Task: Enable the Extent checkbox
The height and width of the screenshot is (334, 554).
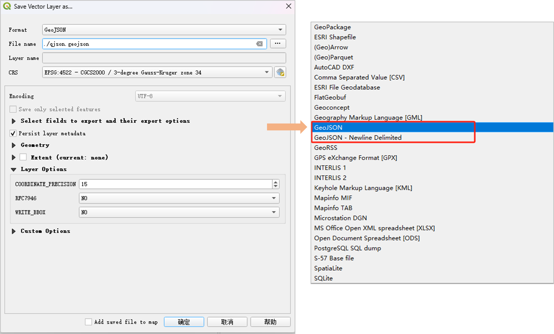Action: tap(23, 157)
